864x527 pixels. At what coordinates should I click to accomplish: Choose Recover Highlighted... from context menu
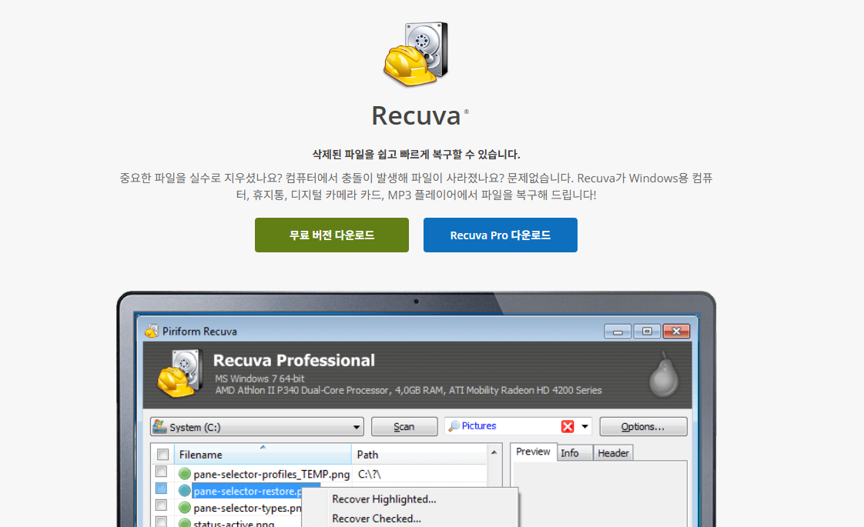tap(384, 499)
